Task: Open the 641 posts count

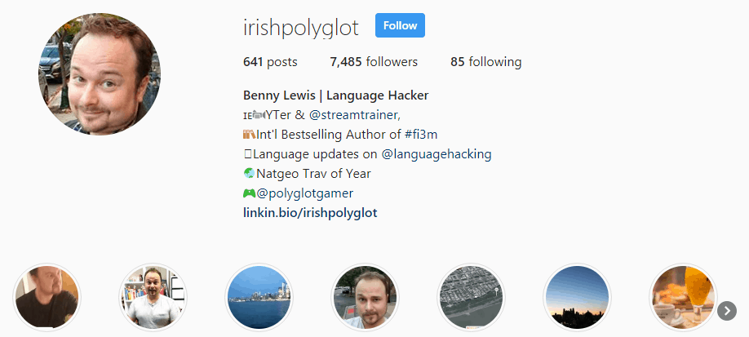Action: click(270, 62)
